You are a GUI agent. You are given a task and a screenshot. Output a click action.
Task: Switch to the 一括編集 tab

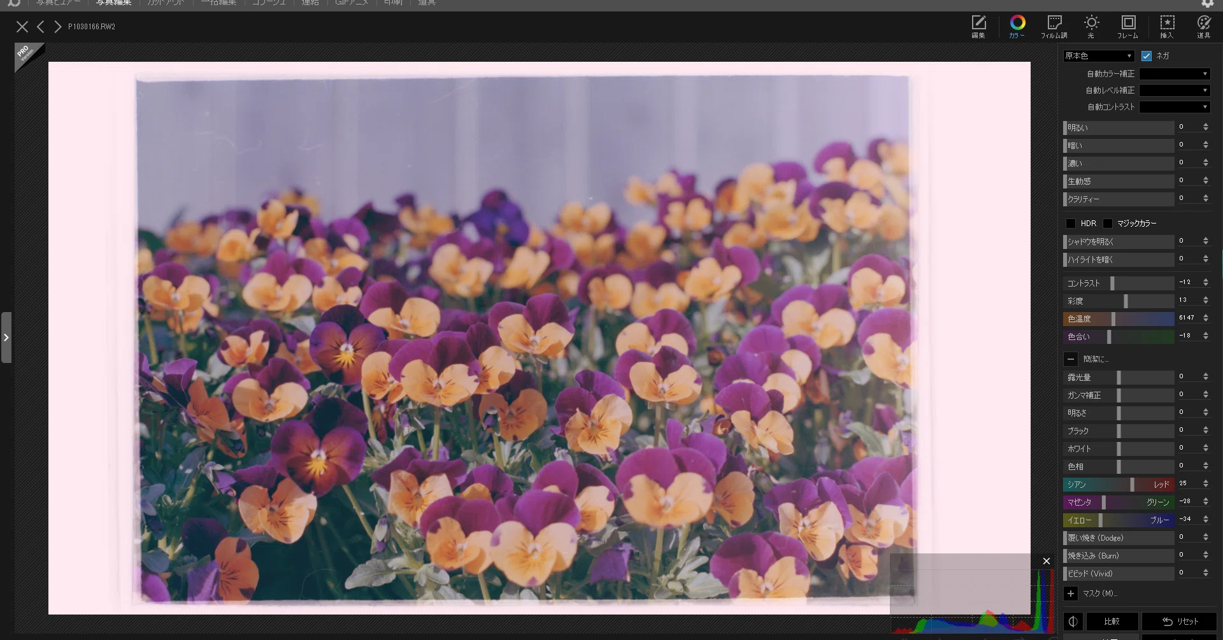[218, 3]
